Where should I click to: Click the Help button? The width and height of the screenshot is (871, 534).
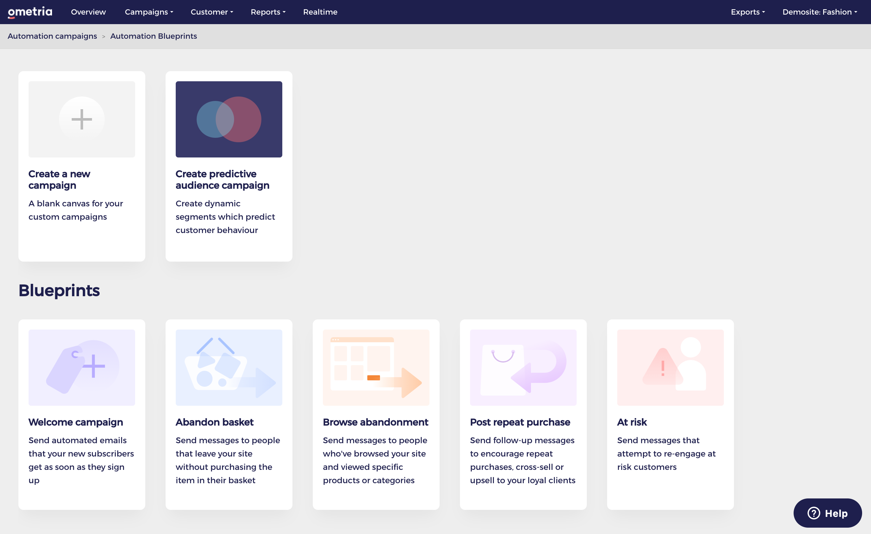pyautogui.click(x=827, y=513)
